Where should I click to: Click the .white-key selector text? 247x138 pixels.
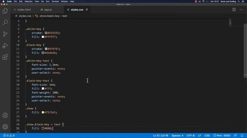[33, 29]
